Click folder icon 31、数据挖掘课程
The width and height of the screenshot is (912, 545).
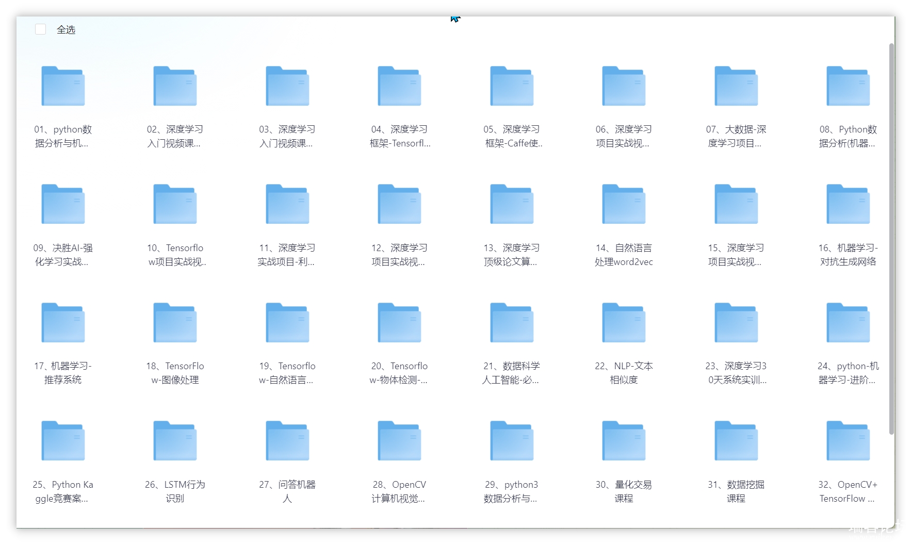point(736,441)
